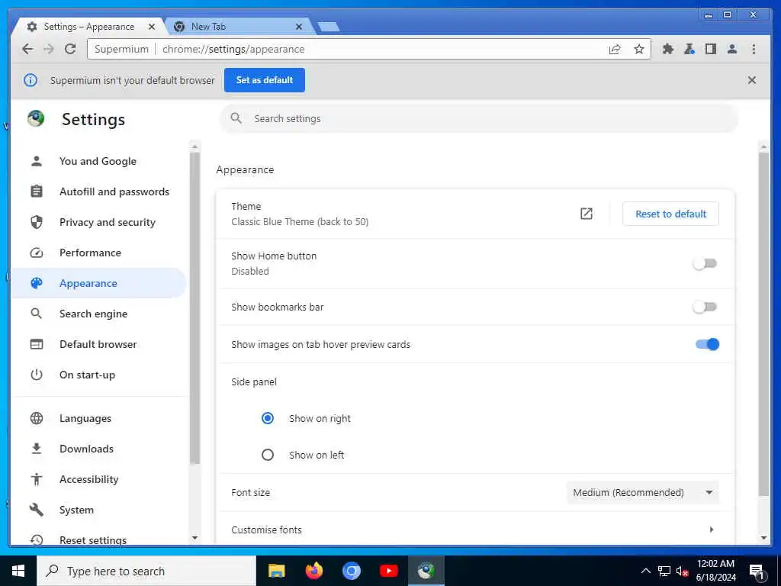
Task: Open the Experiments flask icon
Action: [689, 49]
